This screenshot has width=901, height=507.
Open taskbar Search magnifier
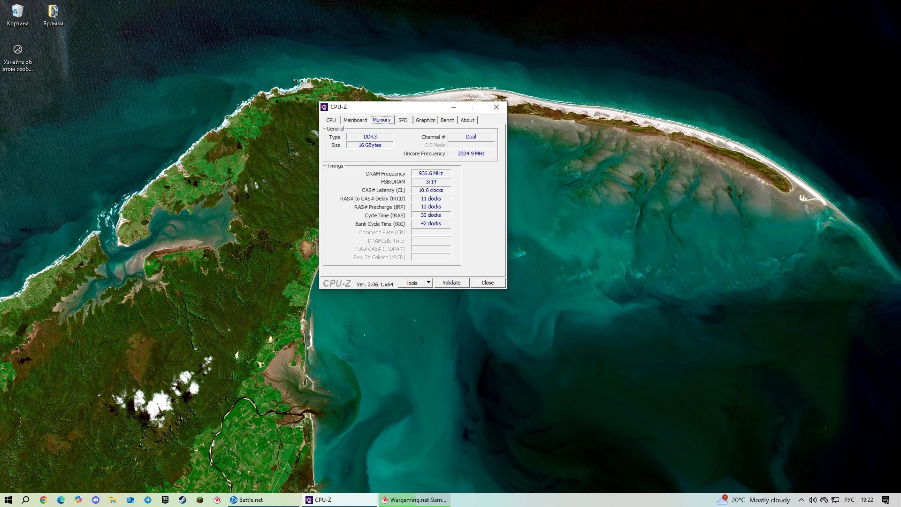(x=26, y=500)
